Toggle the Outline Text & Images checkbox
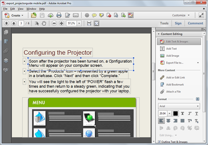Image resolution: width=208 pixels, height=145 pixels. click(159, 142)
